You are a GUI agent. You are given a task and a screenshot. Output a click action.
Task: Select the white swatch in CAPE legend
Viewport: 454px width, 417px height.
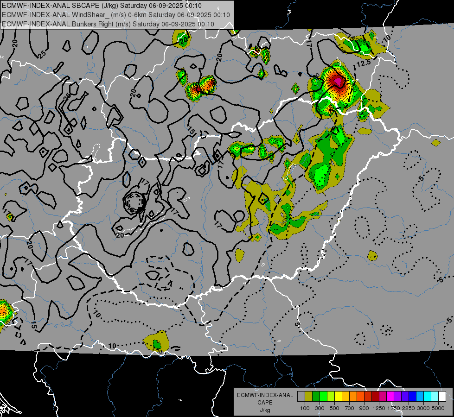[442, 397]
